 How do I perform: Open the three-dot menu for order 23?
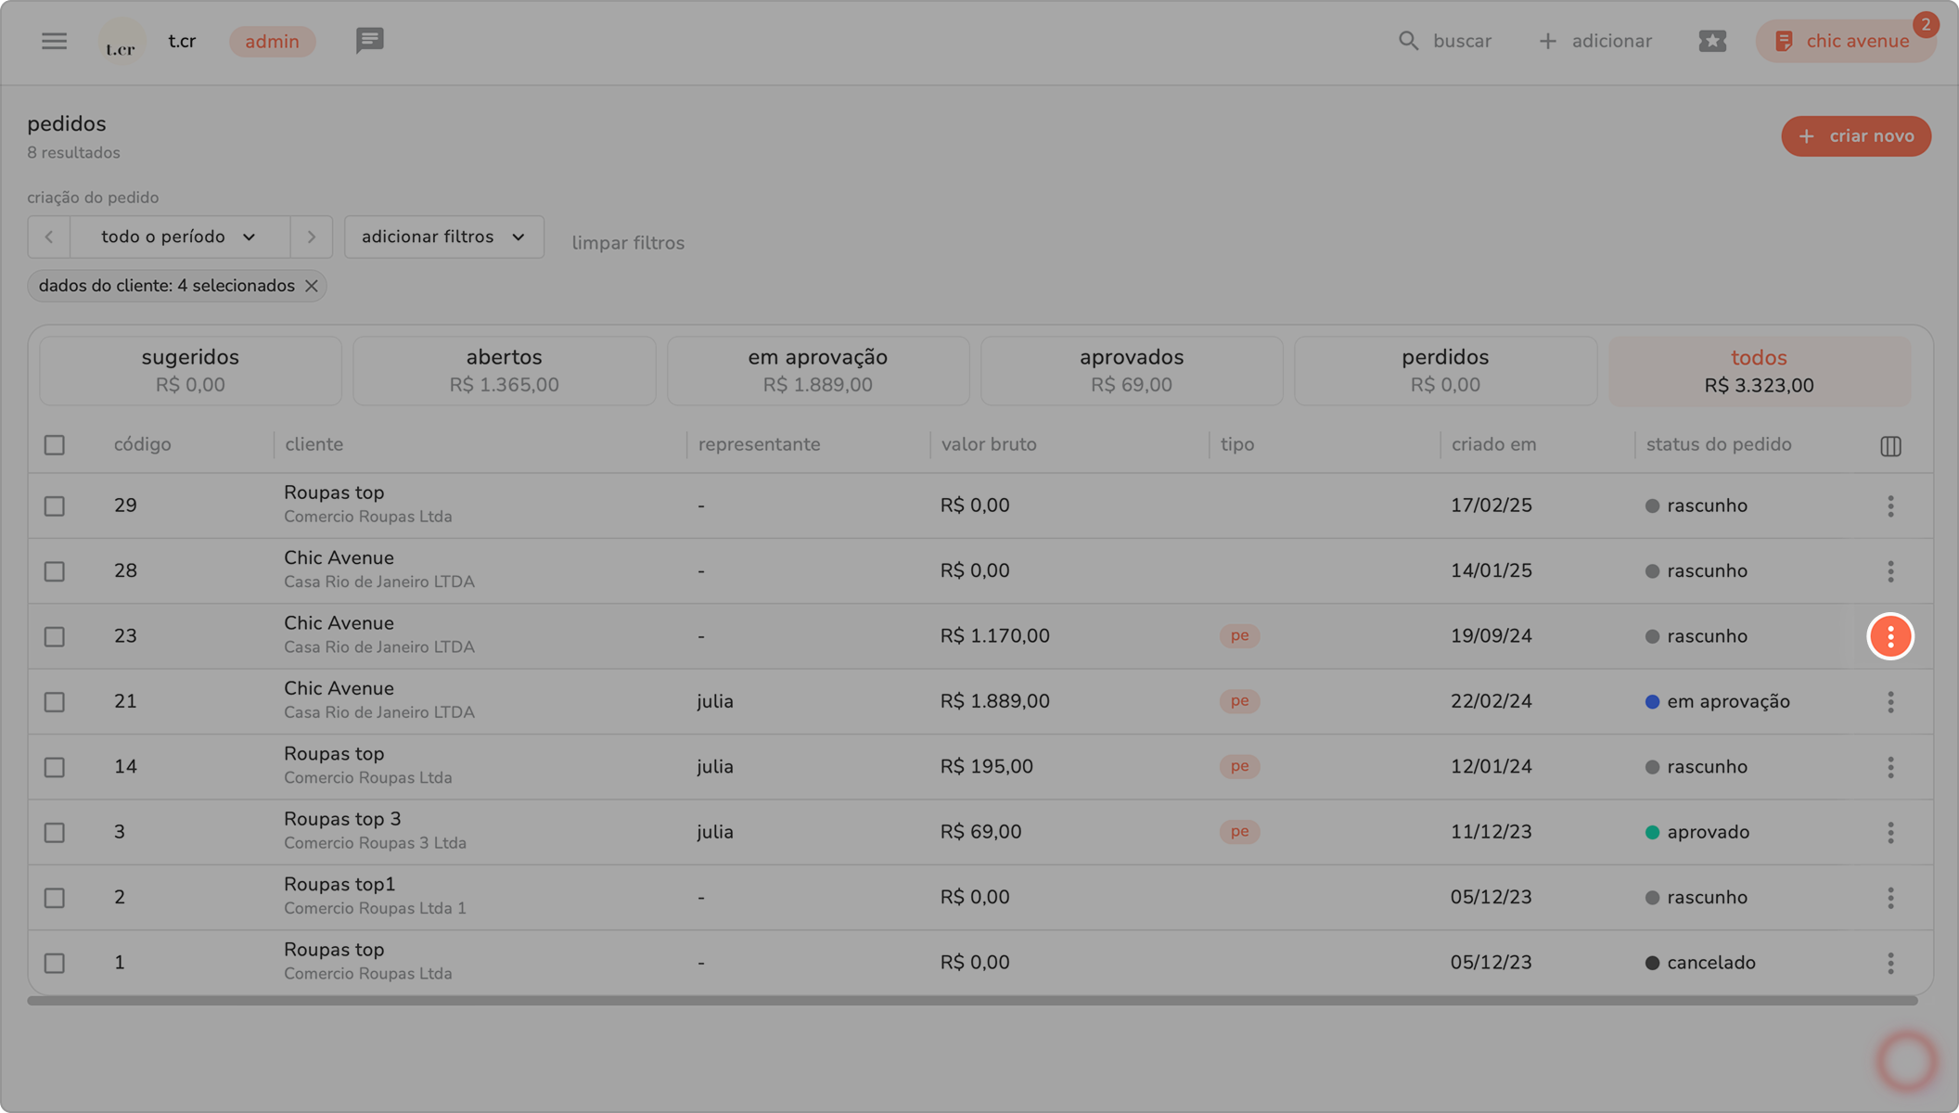1890,636
